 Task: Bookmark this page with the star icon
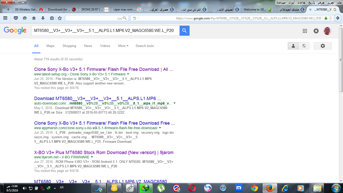(60, 18)
